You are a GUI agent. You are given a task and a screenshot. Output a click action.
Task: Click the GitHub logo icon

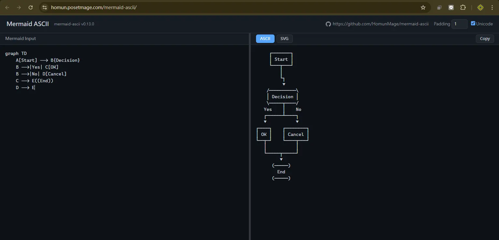pos(328,24)
